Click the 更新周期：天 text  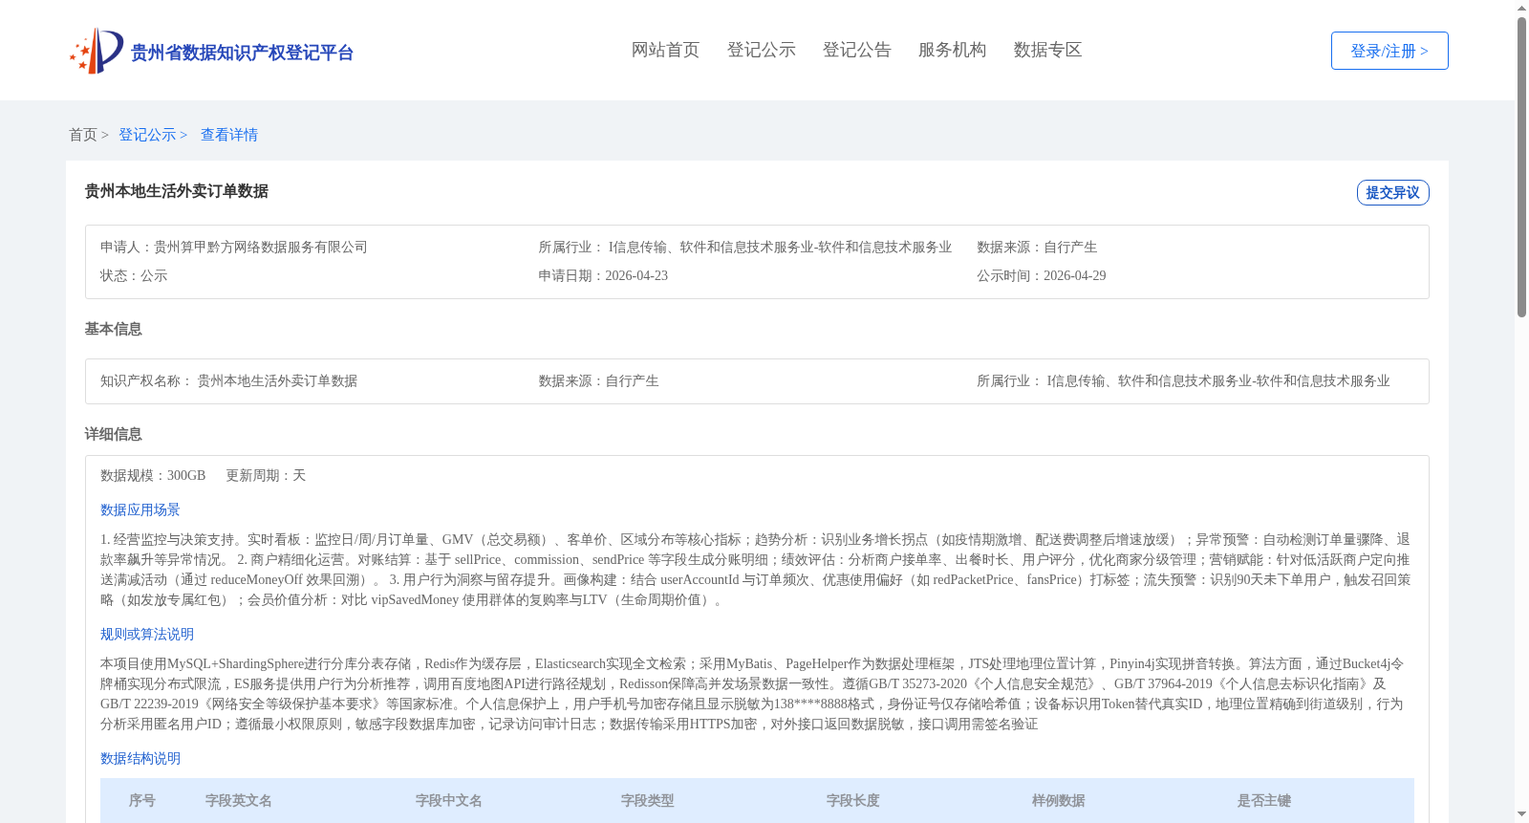[x=266, y=475]
